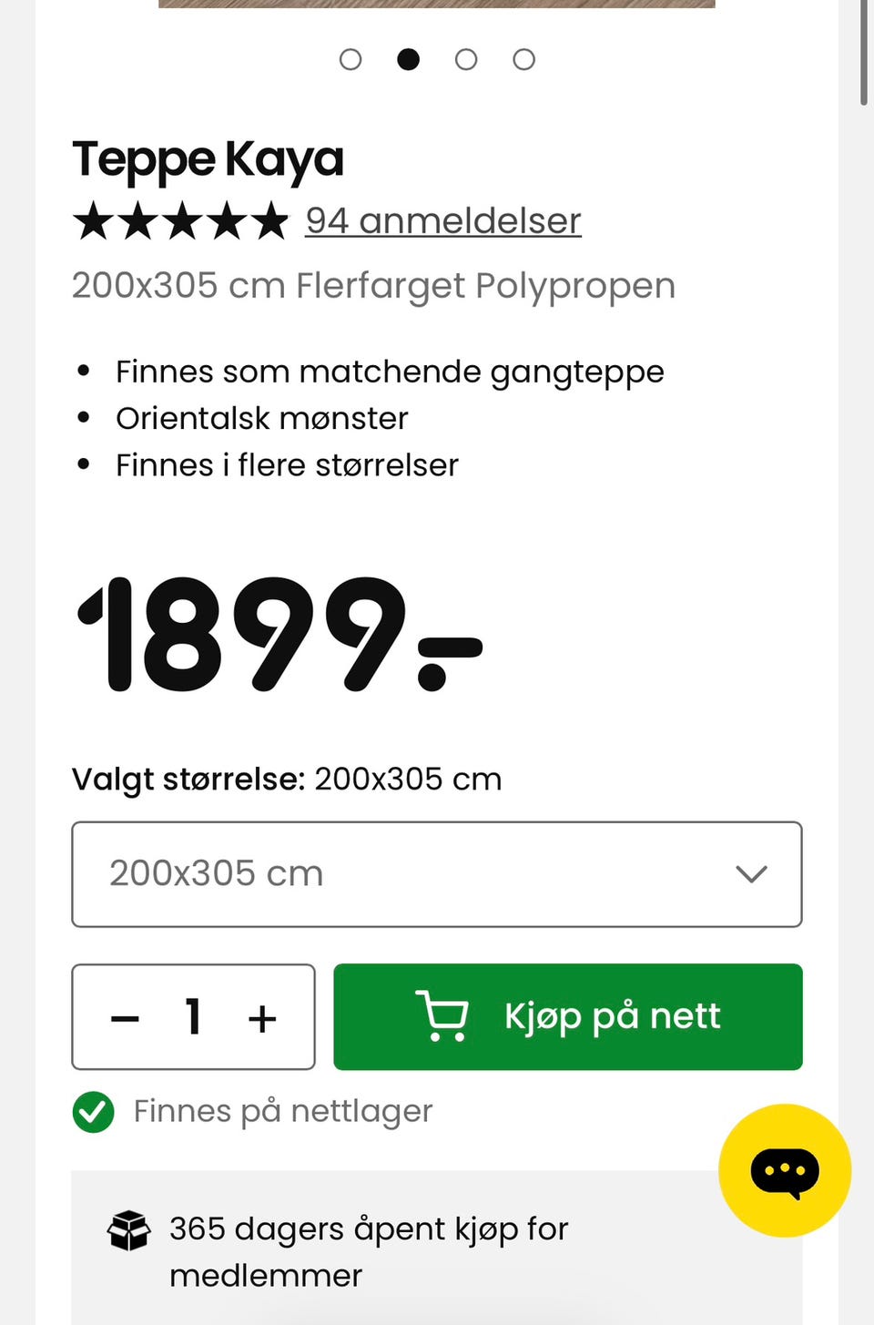Click the product image strip at top
This screenshot has width=874, height=1325.
point(437,4)
